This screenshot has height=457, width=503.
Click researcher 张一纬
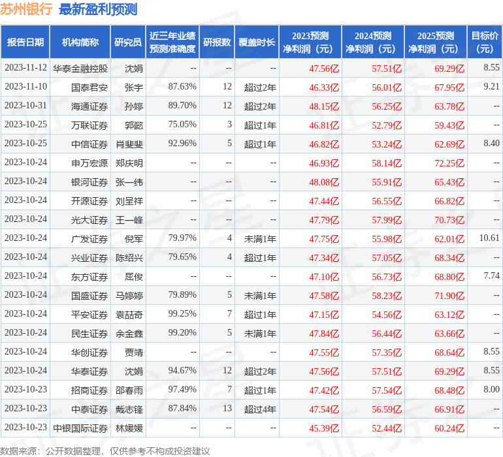click(x=129, y=182)
